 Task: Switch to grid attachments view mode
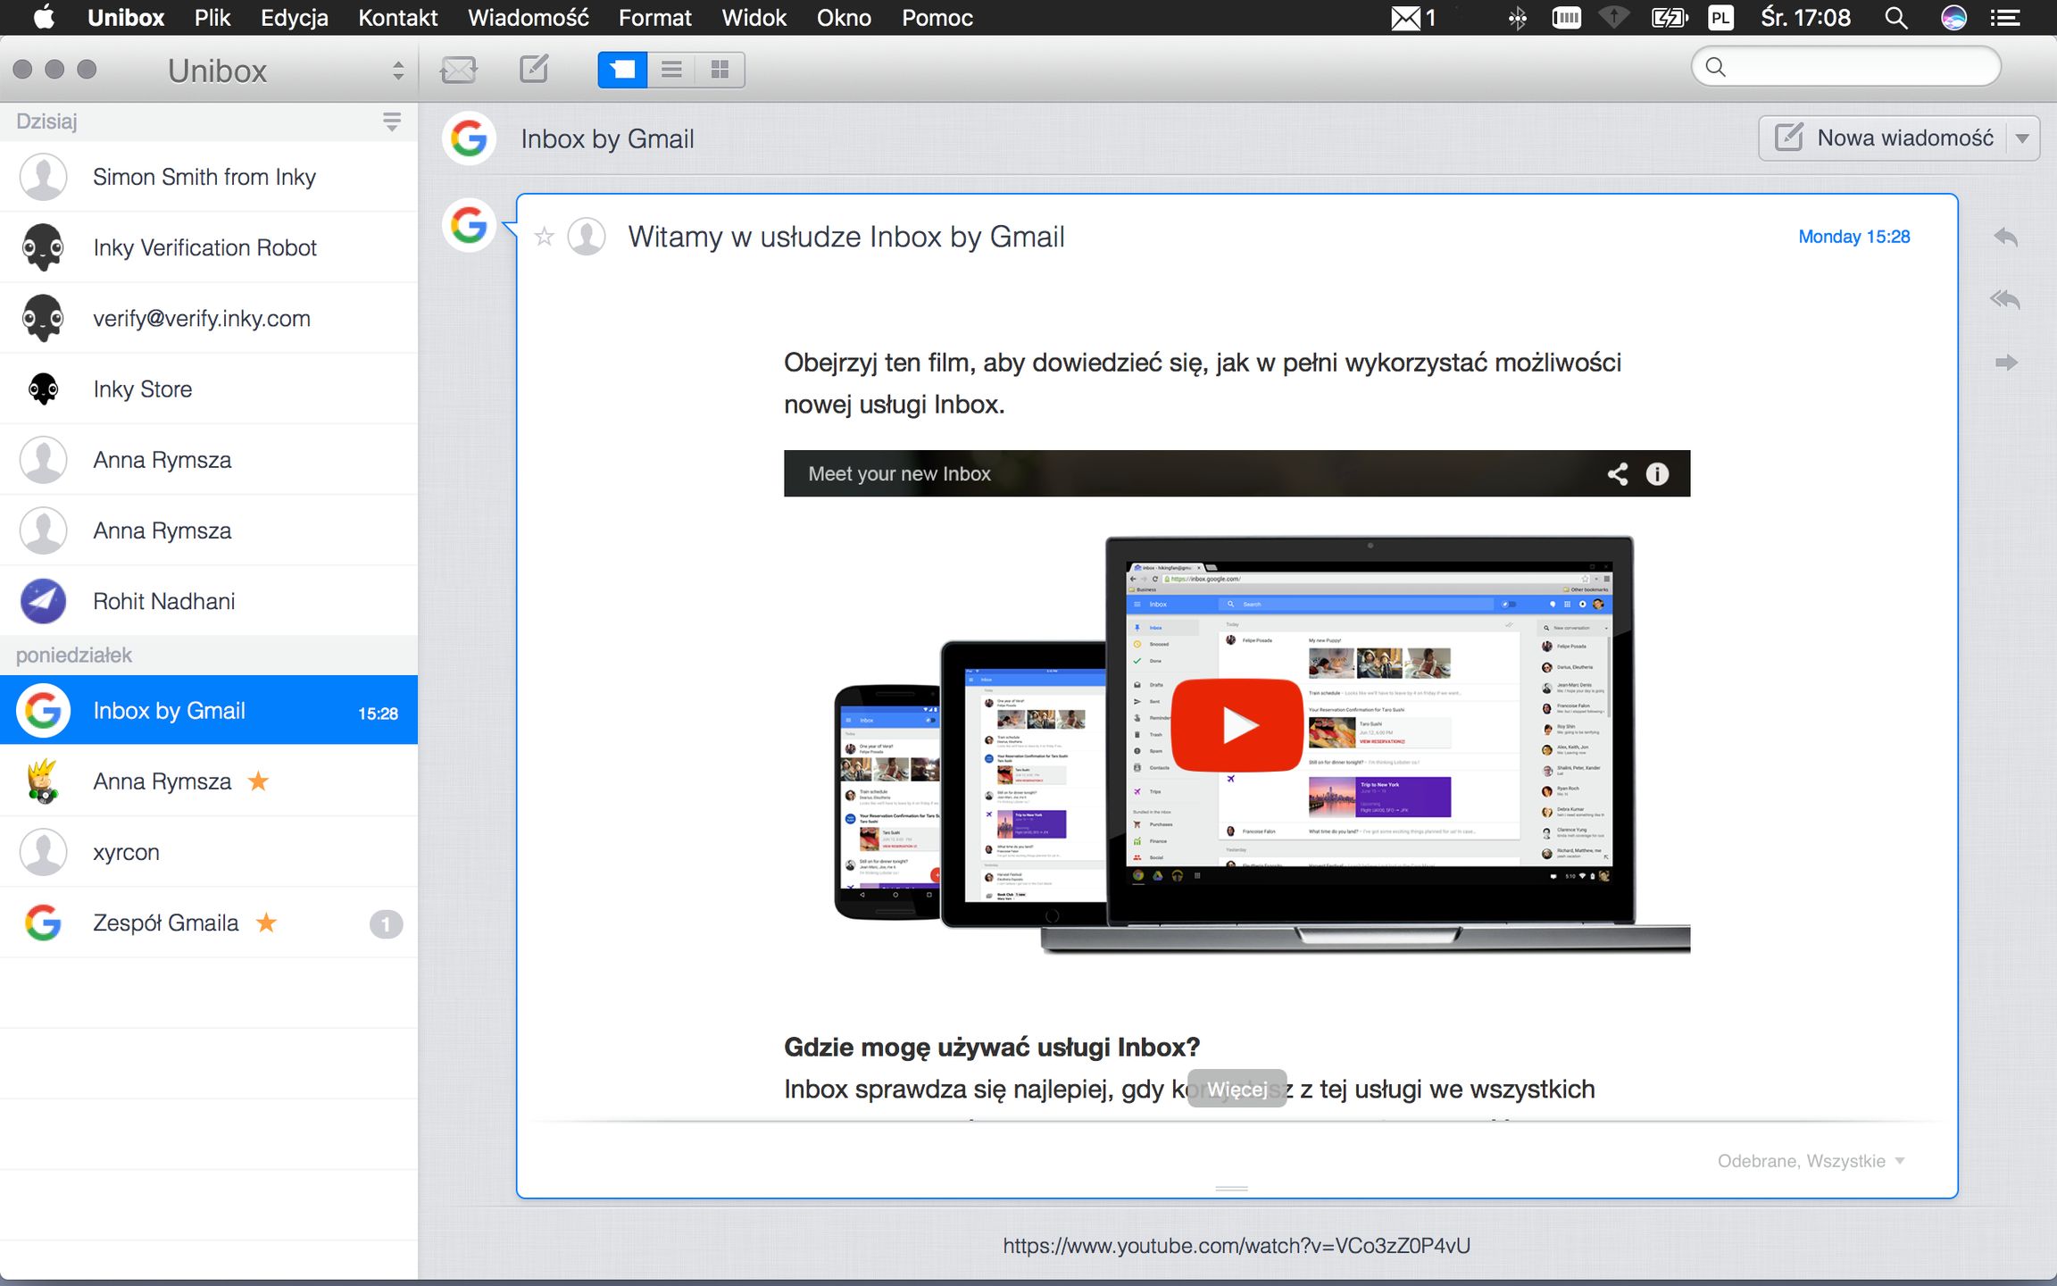click(720, 69)
